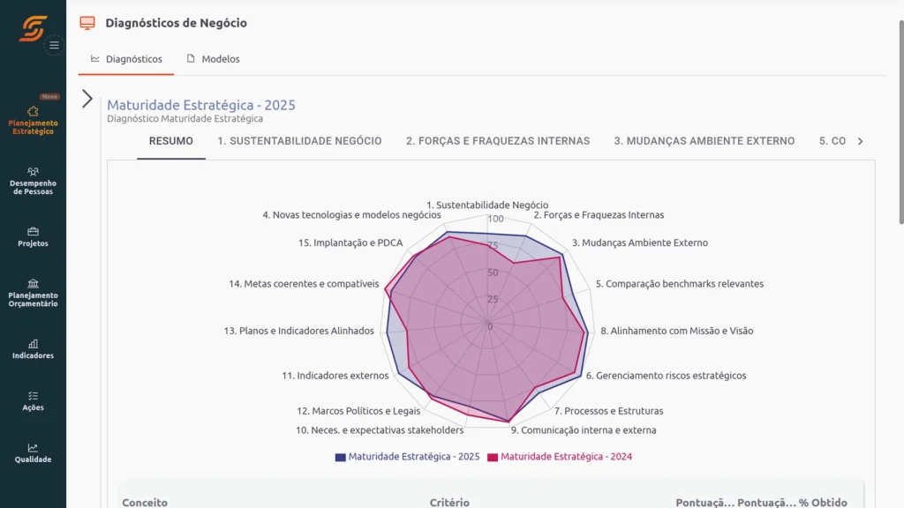The image size is (904, 508).
Task: Click label 11. Indicadores externos
Action: click(335, 376)
